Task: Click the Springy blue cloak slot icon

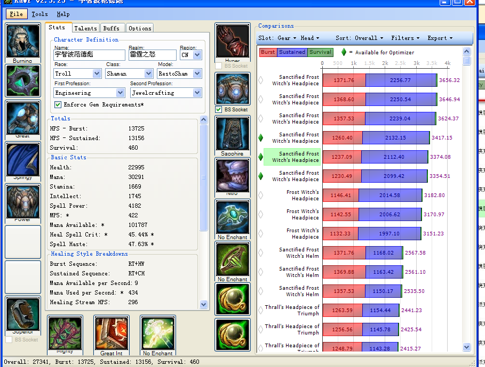Action: click(23, 159)
